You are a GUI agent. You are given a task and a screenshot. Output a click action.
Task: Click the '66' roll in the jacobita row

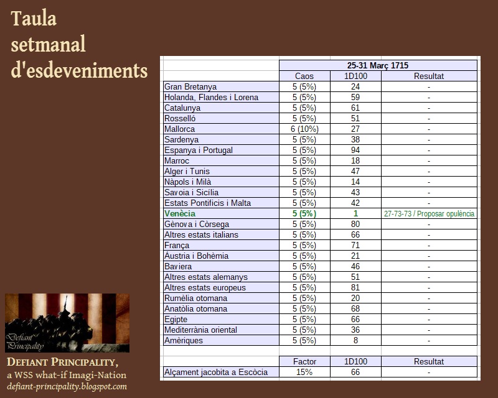click(x=355, y=372)
